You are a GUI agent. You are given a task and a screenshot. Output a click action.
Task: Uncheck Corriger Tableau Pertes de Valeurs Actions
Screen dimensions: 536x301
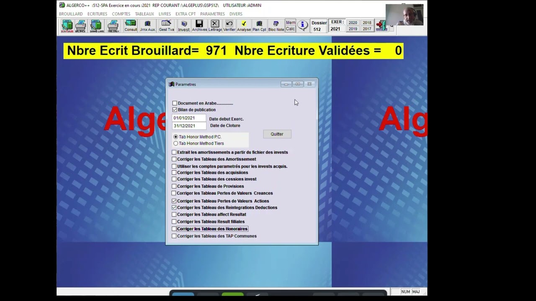174,201
